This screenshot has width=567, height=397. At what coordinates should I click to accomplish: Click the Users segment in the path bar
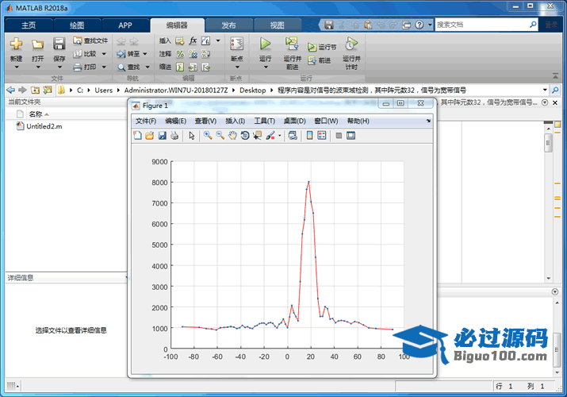coord(103,90)
